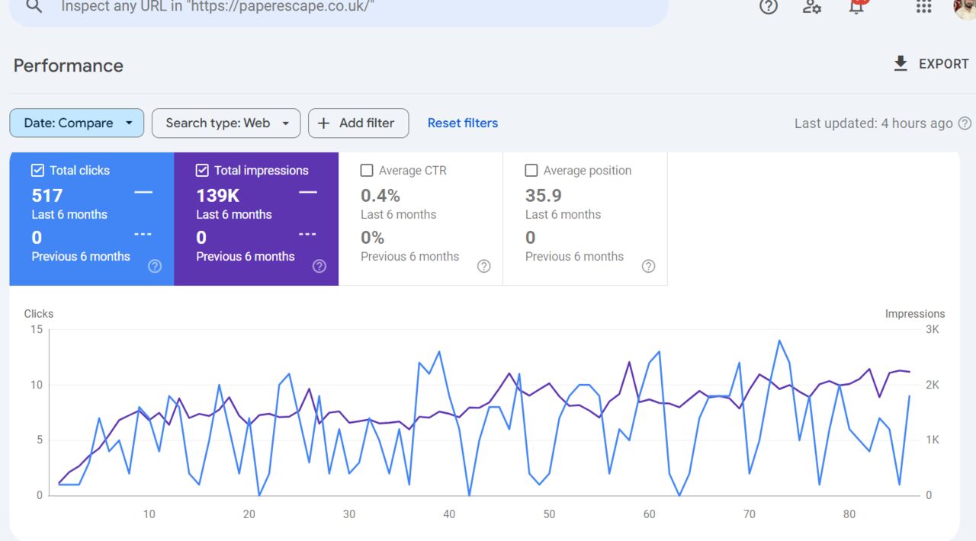
Task: Click the help icon in Average CTR card
Action: click(483, 266)
